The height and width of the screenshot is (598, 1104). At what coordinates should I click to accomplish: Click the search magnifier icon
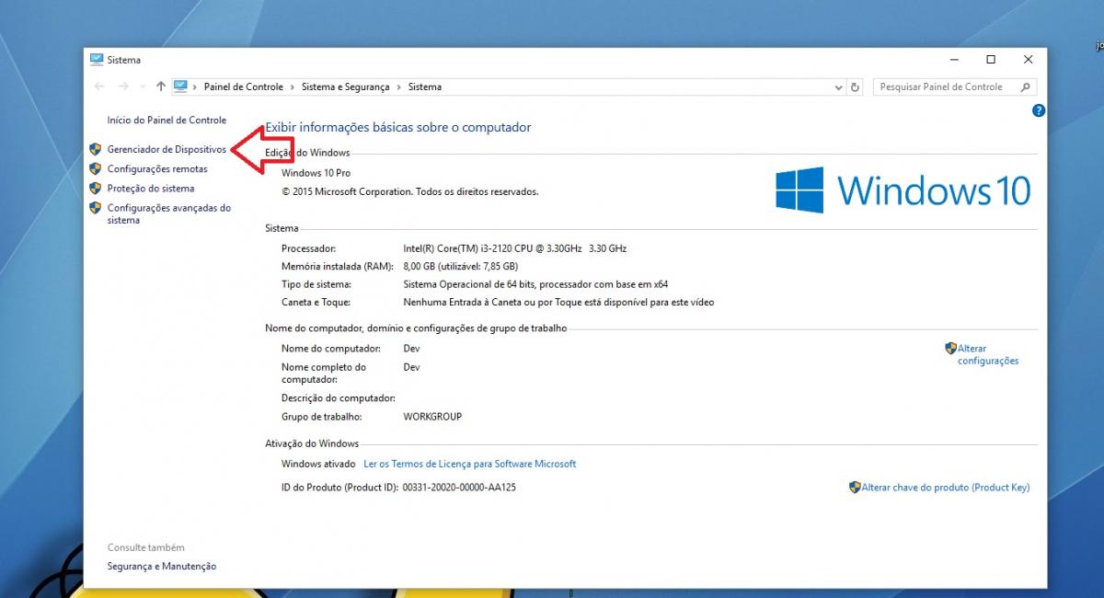point(1026,86)
